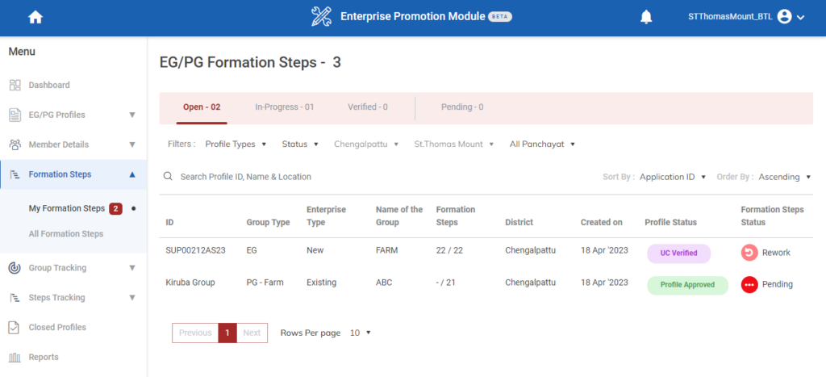Switch to the In-Progress - 01 tab
Viewport: 826px width, 377px height.
(284, 107)
